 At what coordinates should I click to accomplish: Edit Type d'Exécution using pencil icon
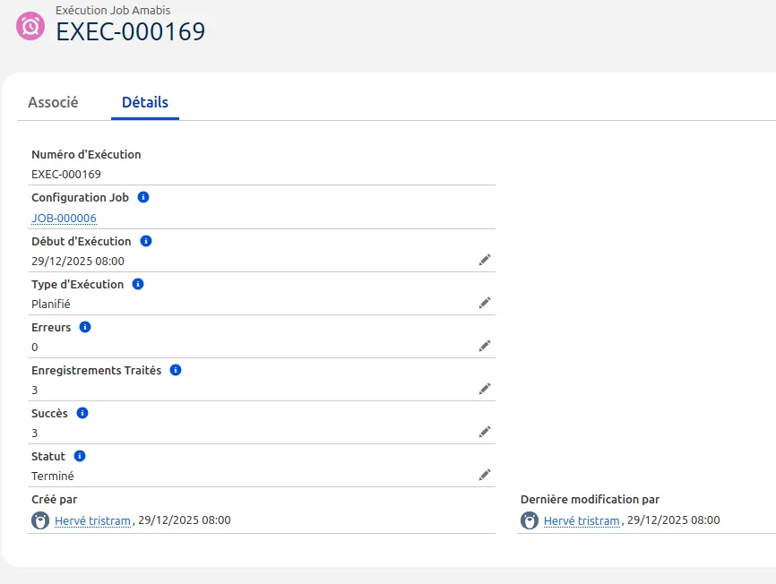coord(485,303)
